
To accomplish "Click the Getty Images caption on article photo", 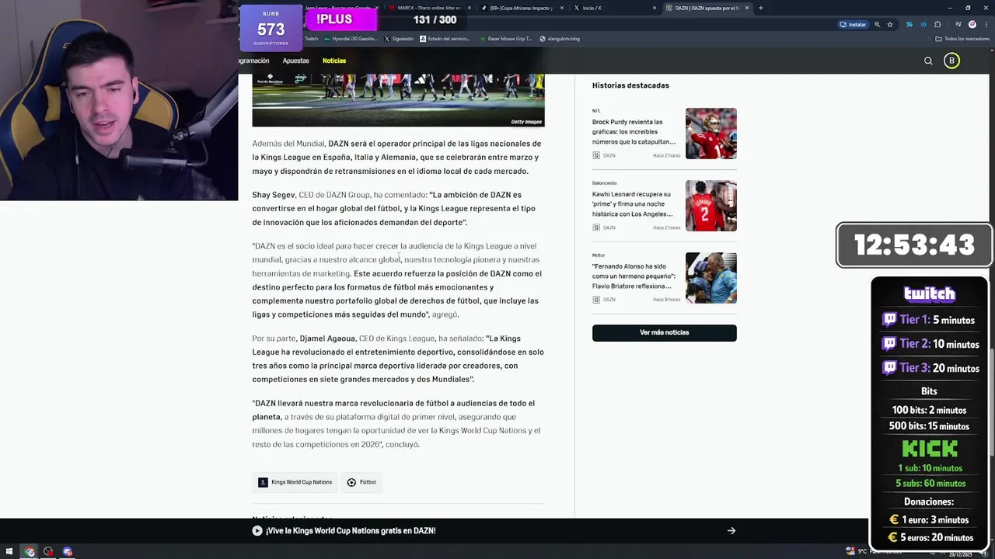I will click(526, 122).
